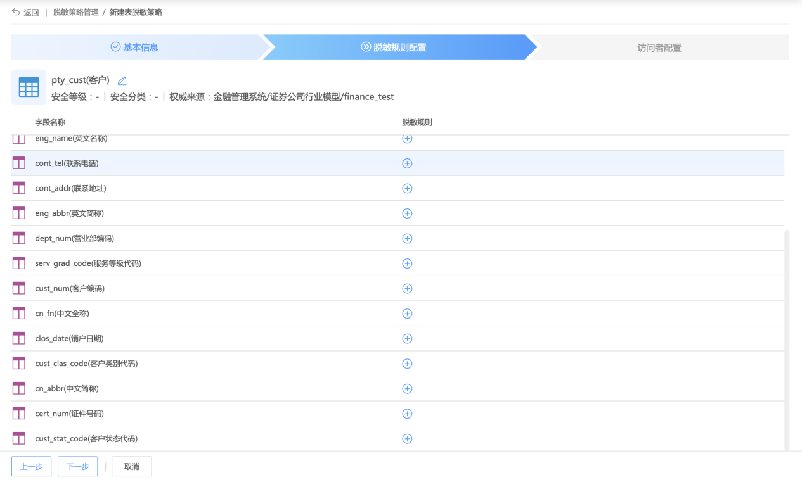Click the pencil edit icon beside pty_cust(客户)
This screenshot has height=482, width=802.
point(122,80)
